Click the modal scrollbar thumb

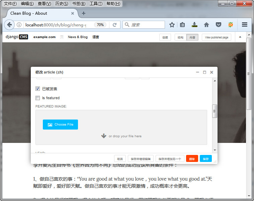[x=215, y=111]
